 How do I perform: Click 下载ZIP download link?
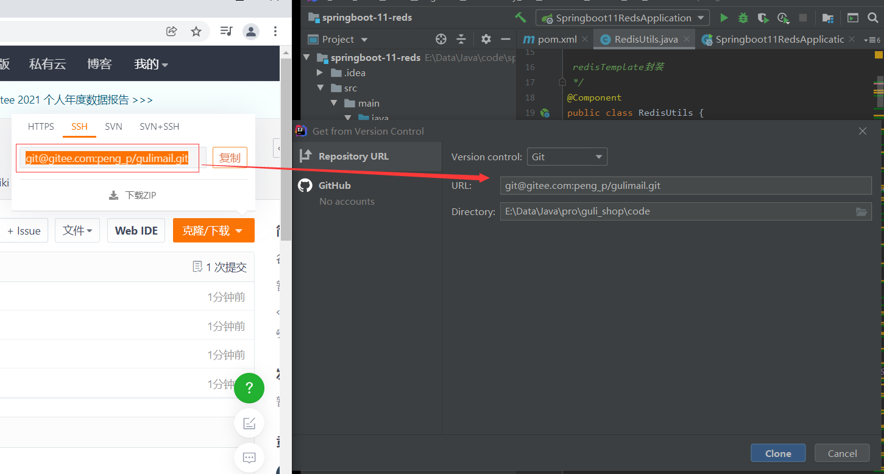[x=133, y=195]
